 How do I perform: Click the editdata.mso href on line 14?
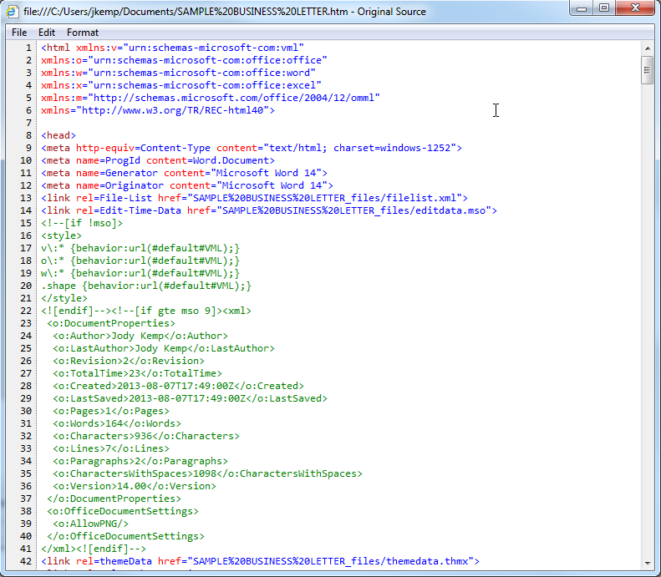point(357,210)
